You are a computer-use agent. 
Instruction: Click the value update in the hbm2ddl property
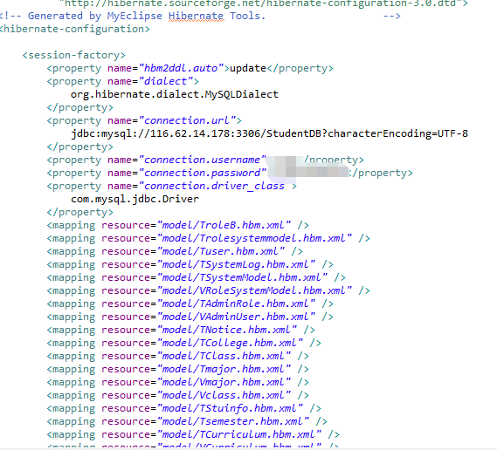(x=248, y=68)
